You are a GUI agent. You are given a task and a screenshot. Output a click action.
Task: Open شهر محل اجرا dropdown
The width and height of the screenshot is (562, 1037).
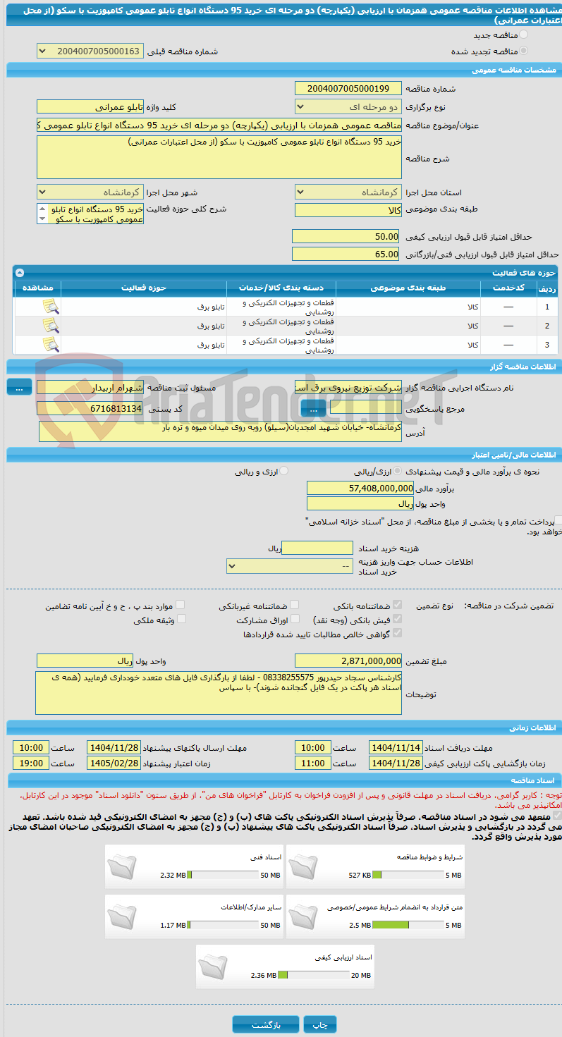point(90,192)
